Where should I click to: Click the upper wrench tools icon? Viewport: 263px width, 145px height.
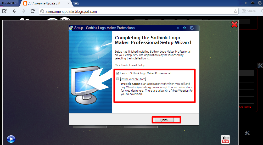[x=260, y=66]
